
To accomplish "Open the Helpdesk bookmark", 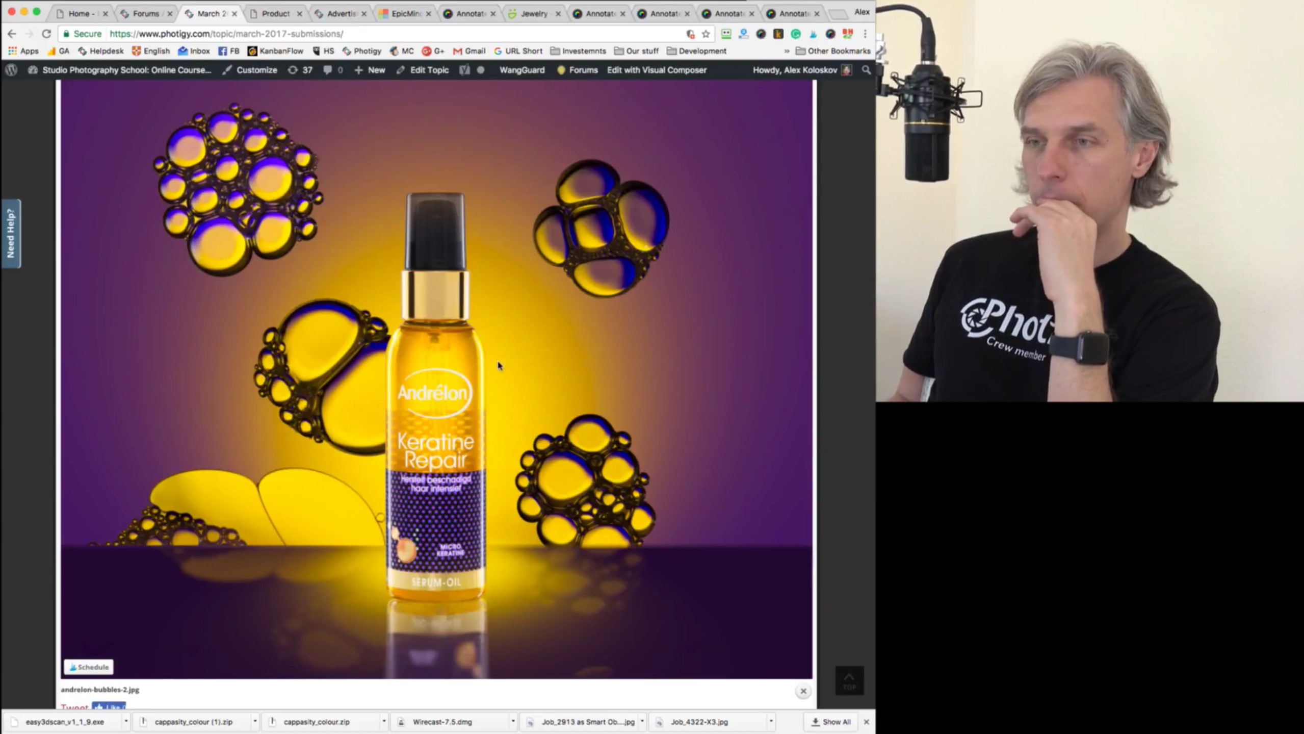I will [x=100, y=51].
